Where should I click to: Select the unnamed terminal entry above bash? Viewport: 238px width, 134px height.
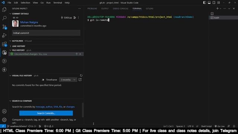coord(212,14)
